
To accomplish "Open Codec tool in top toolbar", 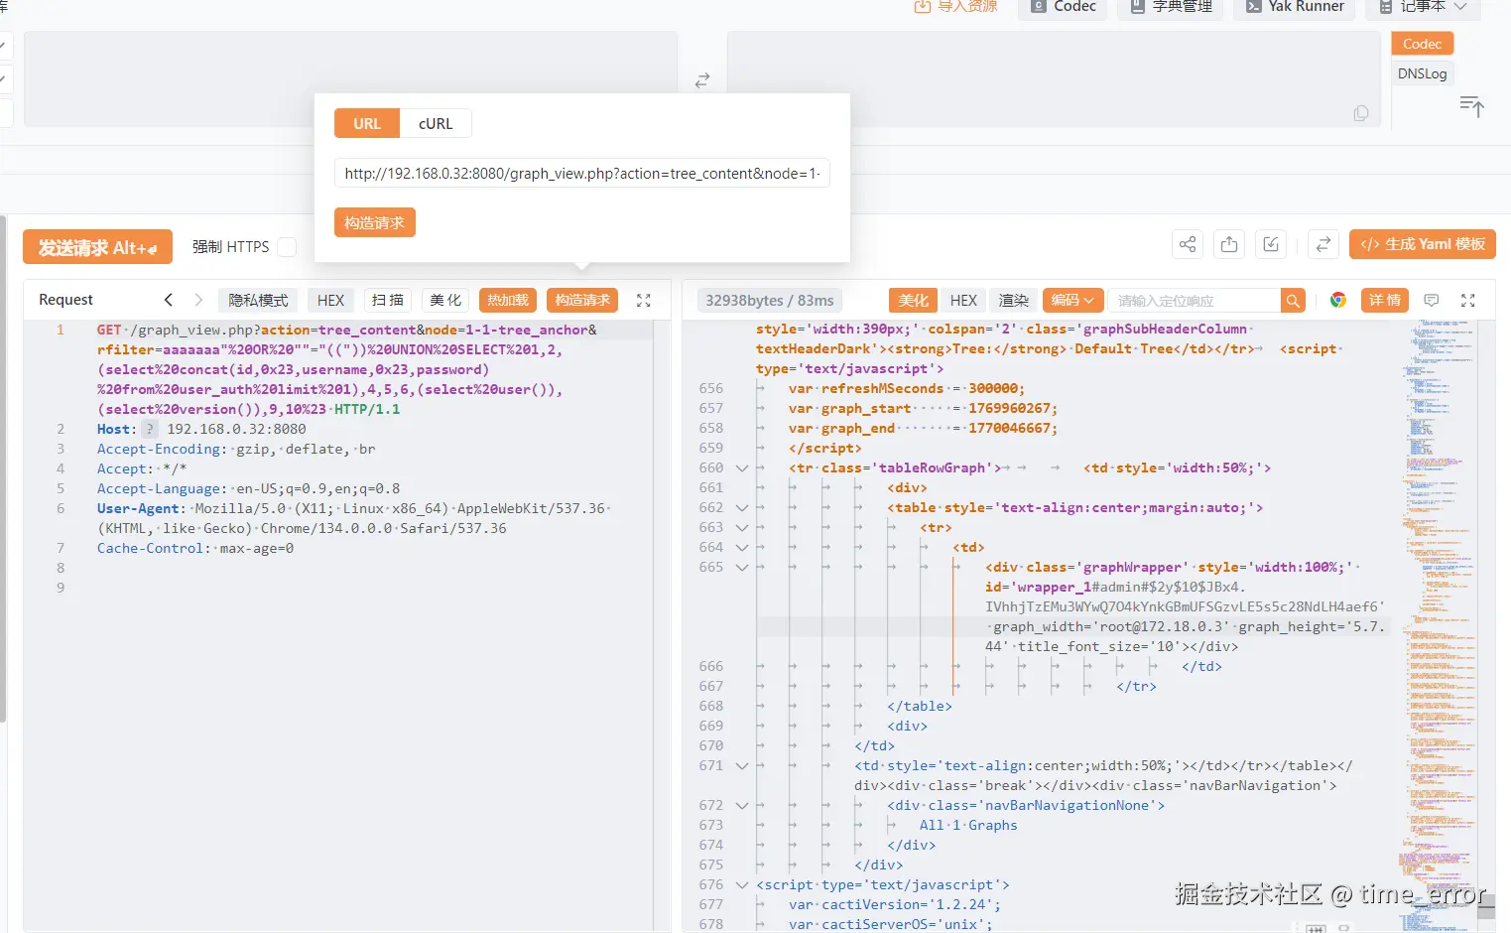I will [1064, 7].
